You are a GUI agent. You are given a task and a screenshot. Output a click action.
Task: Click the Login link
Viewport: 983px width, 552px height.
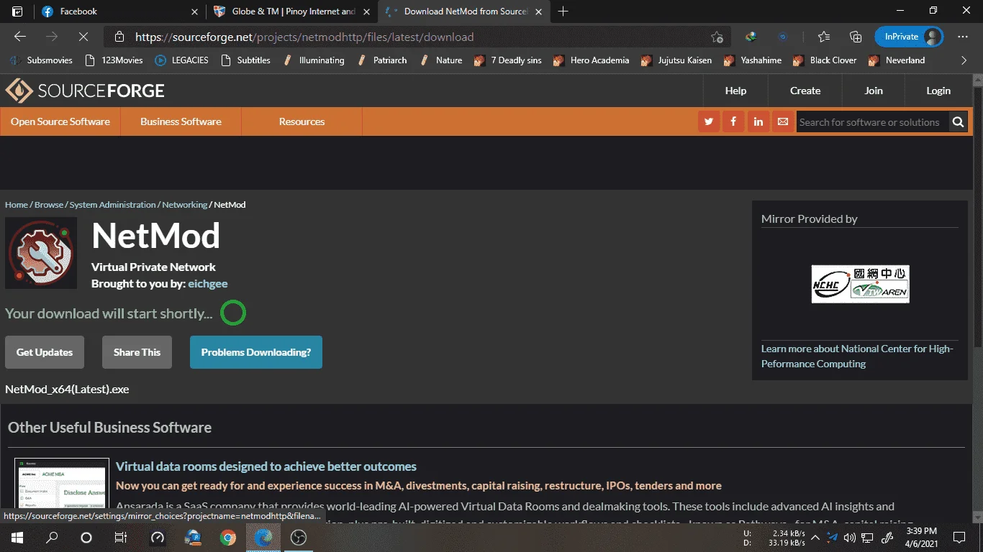point(938,91)
